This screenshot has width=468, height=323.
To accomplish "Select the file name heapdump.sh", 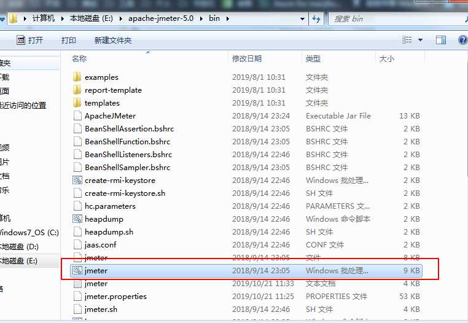I will tap(109, 232).
